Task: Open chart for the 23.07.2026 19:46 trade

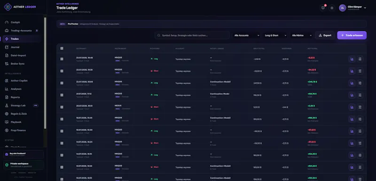Action: coord(352,59)
